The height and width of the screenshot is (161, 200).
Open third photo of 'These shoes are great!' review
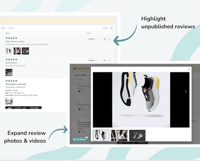point(25,51)
